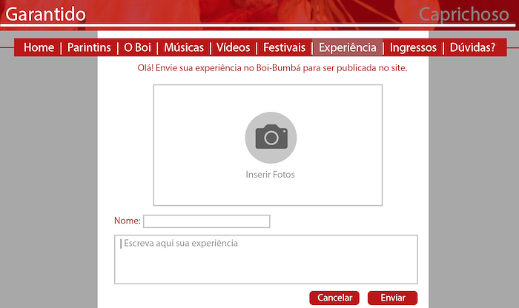
Task: Select the highlighted Experiência tab
Action: pos(347,47)
